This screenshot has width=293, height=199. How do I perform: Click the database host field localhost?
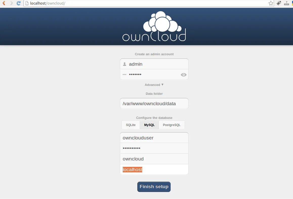154,169
